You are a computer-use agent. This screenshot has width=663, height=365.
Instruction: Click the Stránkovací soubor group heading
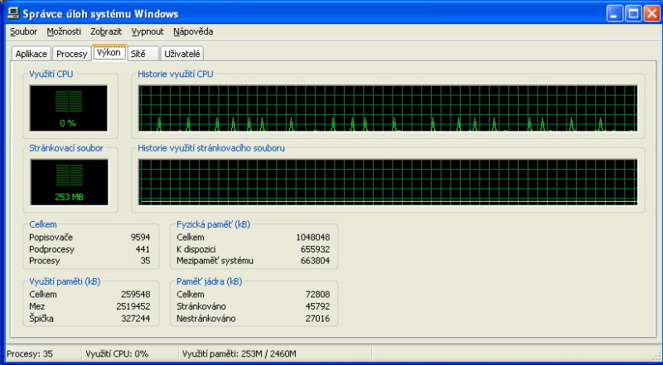coord(66,148)
